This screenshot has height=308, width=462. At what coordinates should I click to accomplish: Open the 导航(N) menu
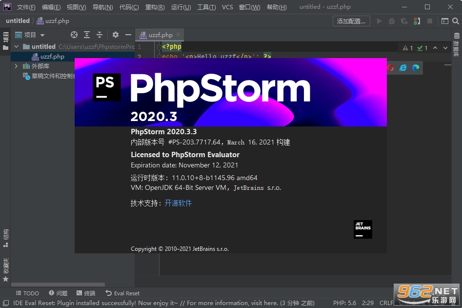pyautogui.click(x=102, y=7)
